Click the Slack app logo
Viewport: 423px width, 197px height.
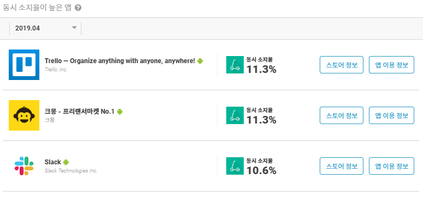point(24,166)
